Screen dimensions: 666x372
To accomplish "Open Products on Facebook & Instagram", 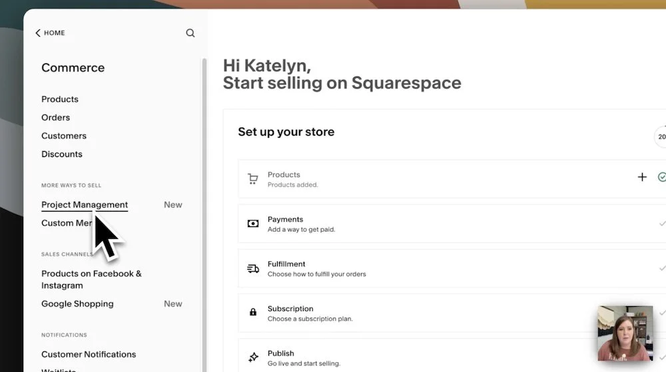I will 91,279.
